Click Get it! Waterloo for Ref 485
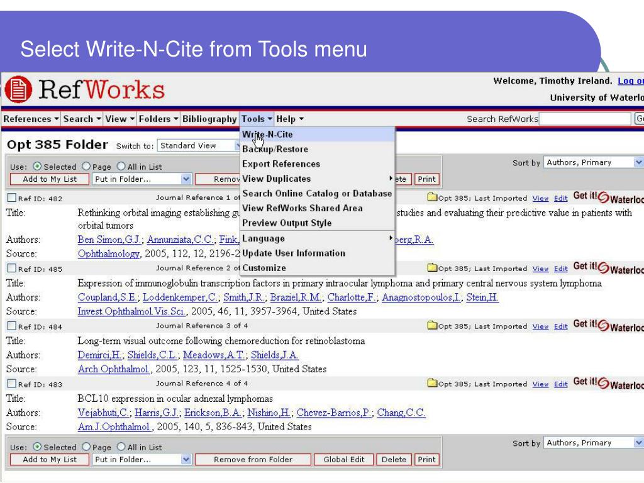The image size is (644, 483). (608, 268)
